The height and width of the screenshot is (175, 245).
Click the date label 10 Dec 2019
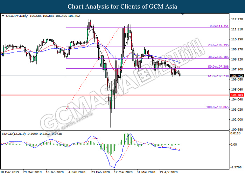[x=10, y=172]
